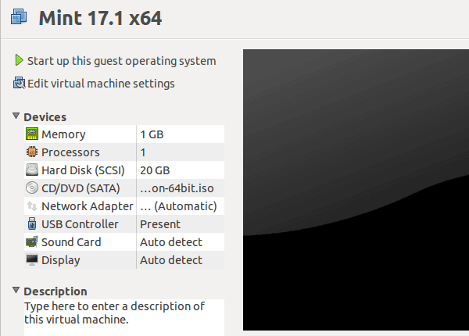Click the virtual machine screen preview
469x336 pixels.
tap(356, 190)
